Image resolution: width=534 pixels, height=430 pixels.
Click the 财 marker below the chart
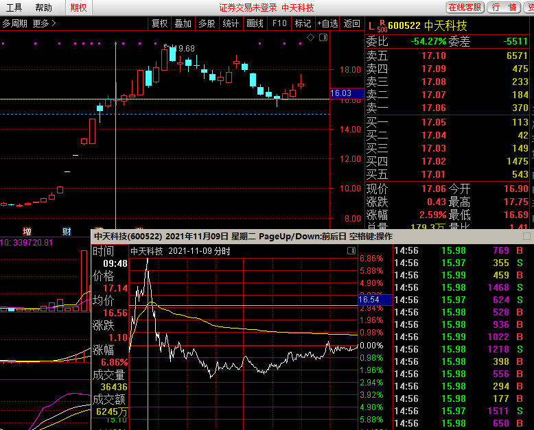tap(67, 232)
